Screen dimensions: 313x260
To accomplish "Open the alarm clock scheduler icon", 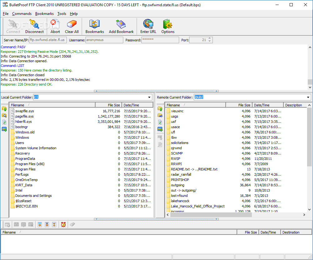I will 63,225.
